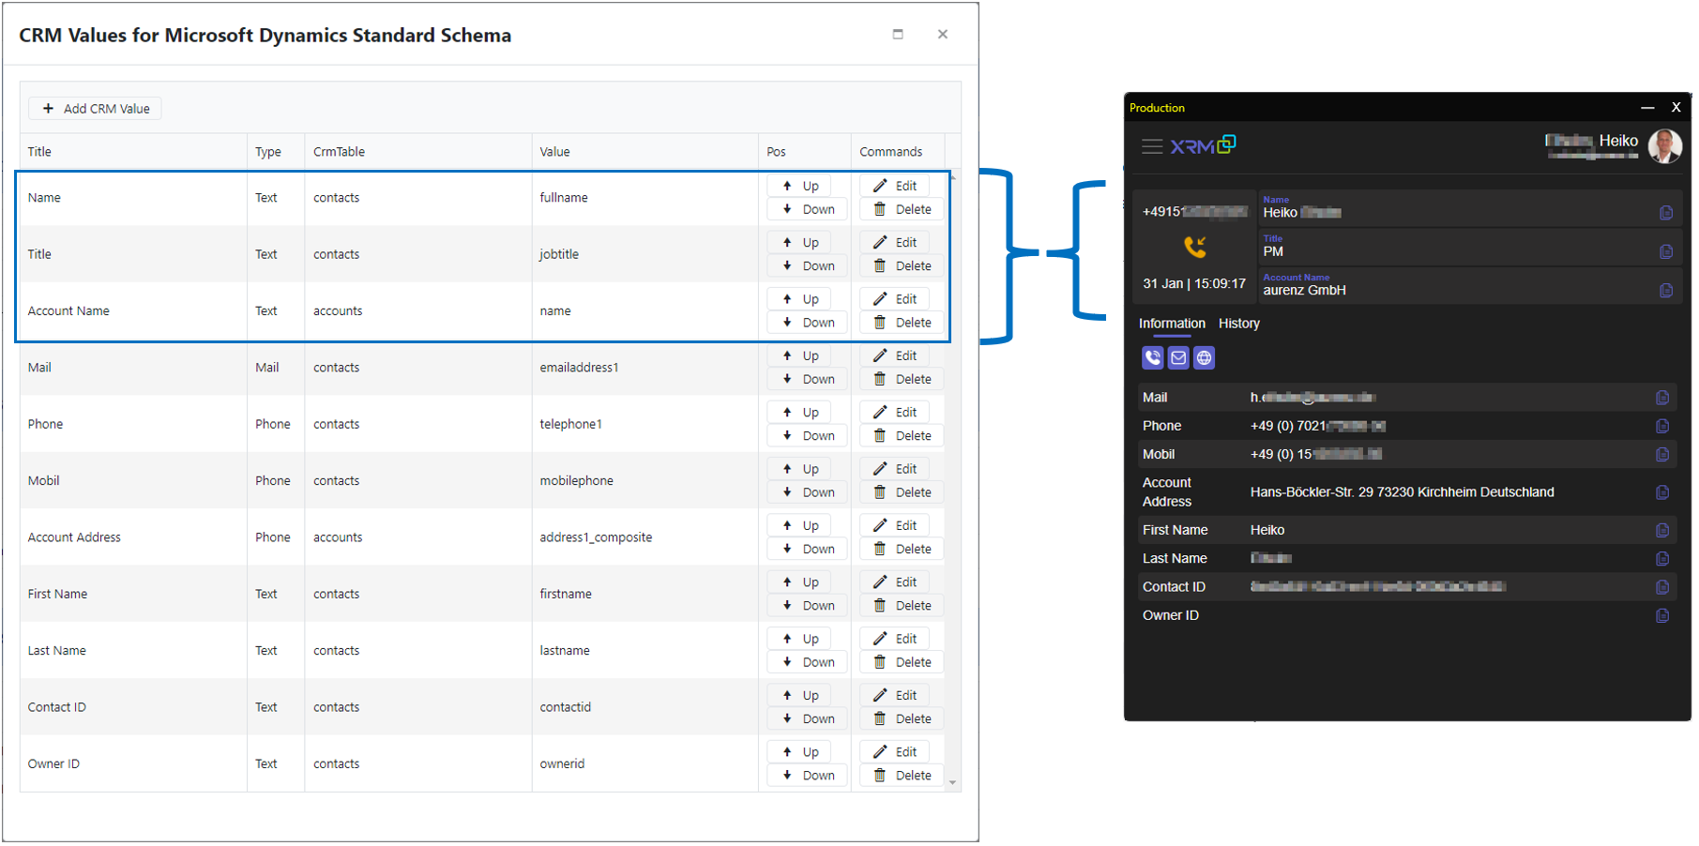Click the CrmTable column header
This screenshot has width=1699, height=846.
(418, 152)
